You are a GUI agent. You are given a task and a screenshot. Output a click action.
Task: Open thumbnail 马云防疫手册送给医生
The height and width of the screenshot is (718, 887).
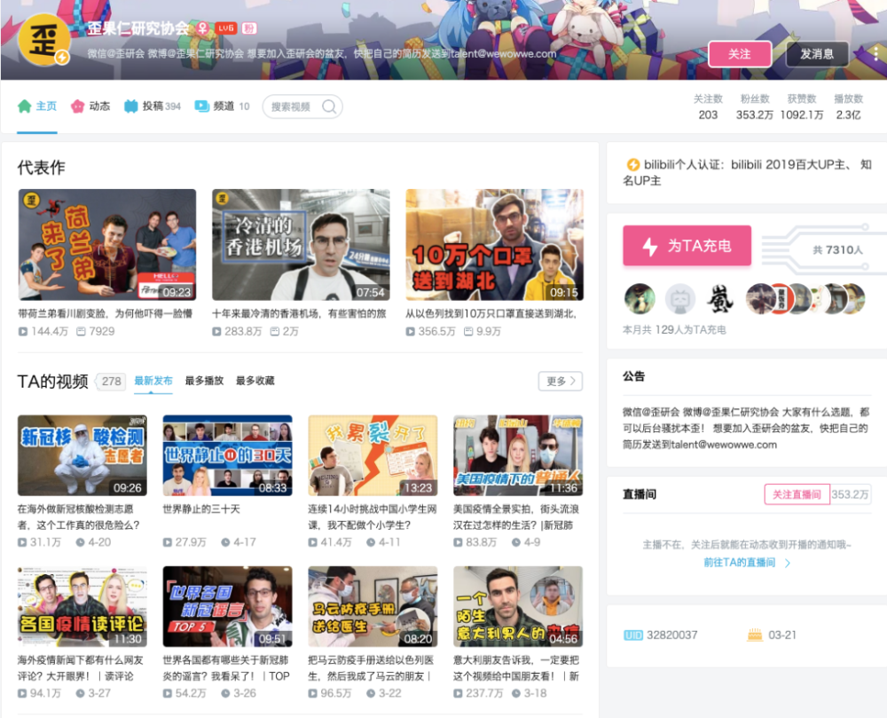pyautogui.click(x=373, y=606)
